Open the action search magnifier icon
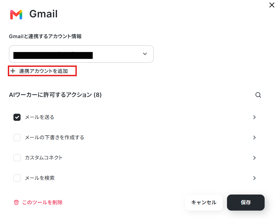 point(258,95)
